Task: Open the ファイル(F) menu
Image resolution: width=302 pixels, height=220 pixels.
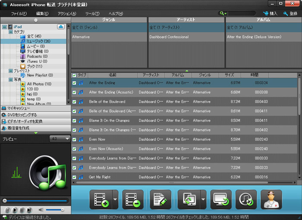Action: point(19,14)
